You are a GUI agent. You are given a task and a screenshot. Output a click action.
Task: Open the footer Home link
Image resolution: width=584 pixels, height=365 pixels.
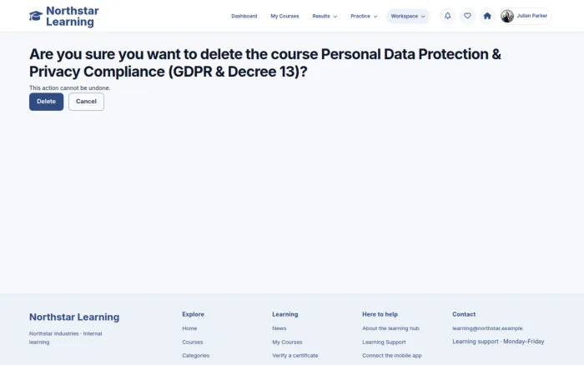click(189, 328)
